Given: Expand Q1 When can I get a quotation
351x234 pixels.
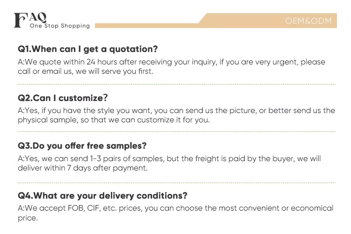Looking at the screenshot, I should click(x=88, y=49).
